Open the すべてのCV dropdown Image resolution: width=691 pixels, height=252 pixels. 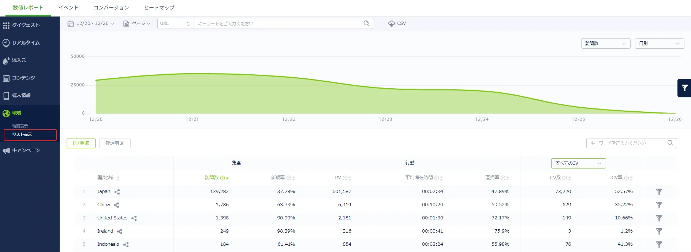pyautogui.click(x=578, y=163)
